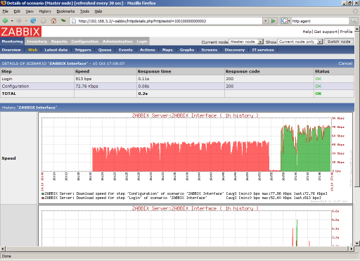Select the Login tab

142,42
